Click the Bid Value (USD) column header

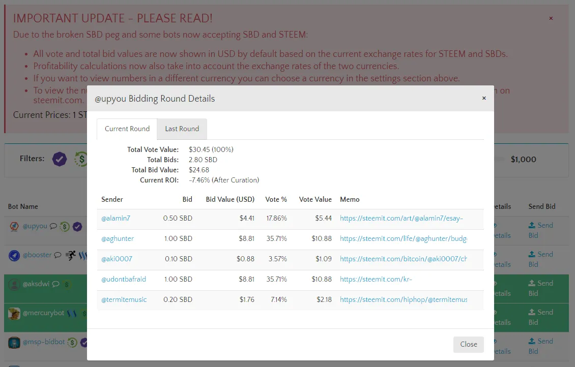click(x=230, y=200)
